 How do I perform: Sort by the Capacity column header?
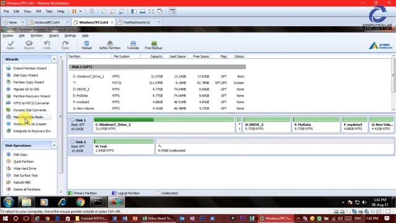156,56
